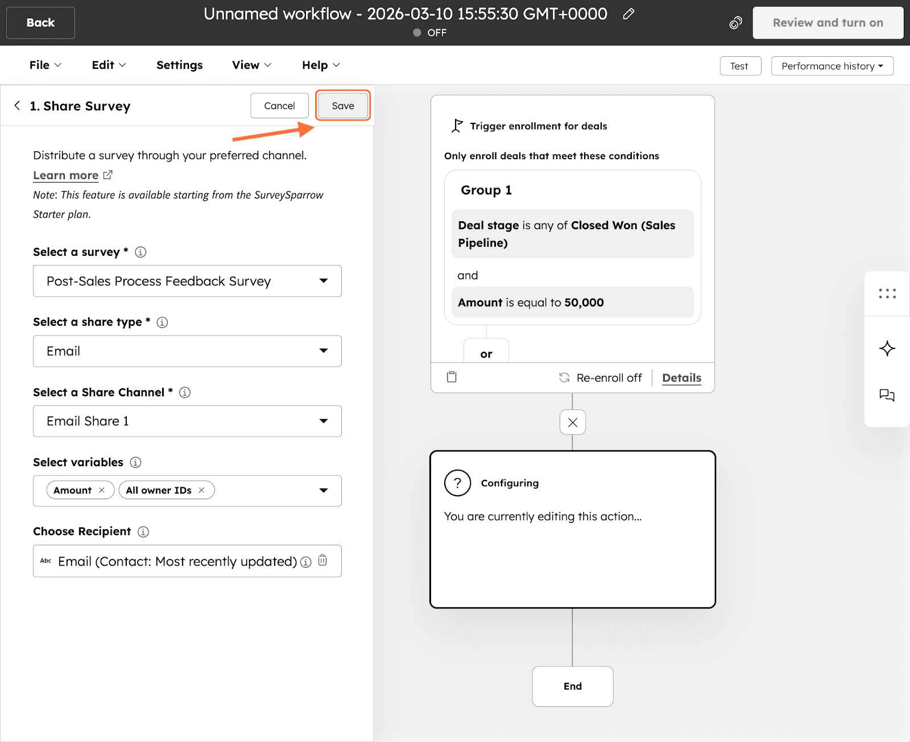Open the Select a survey dropdown
This screenshot has height=742, width=910.
click(187, 281)
